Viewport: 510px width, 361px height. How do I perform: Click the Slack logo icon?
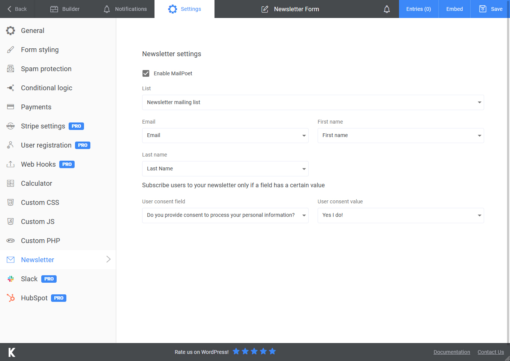10,279
